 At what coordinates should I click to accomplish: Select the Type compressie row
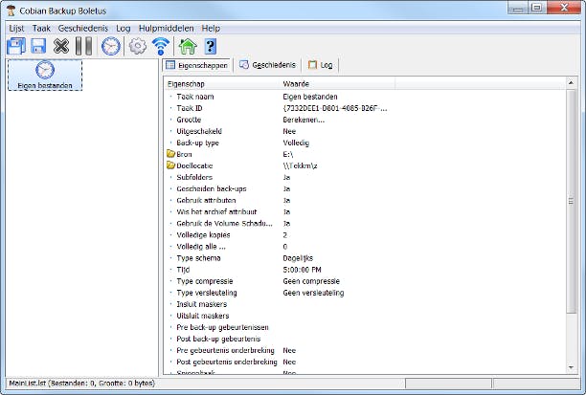click(x=366, y=281)
